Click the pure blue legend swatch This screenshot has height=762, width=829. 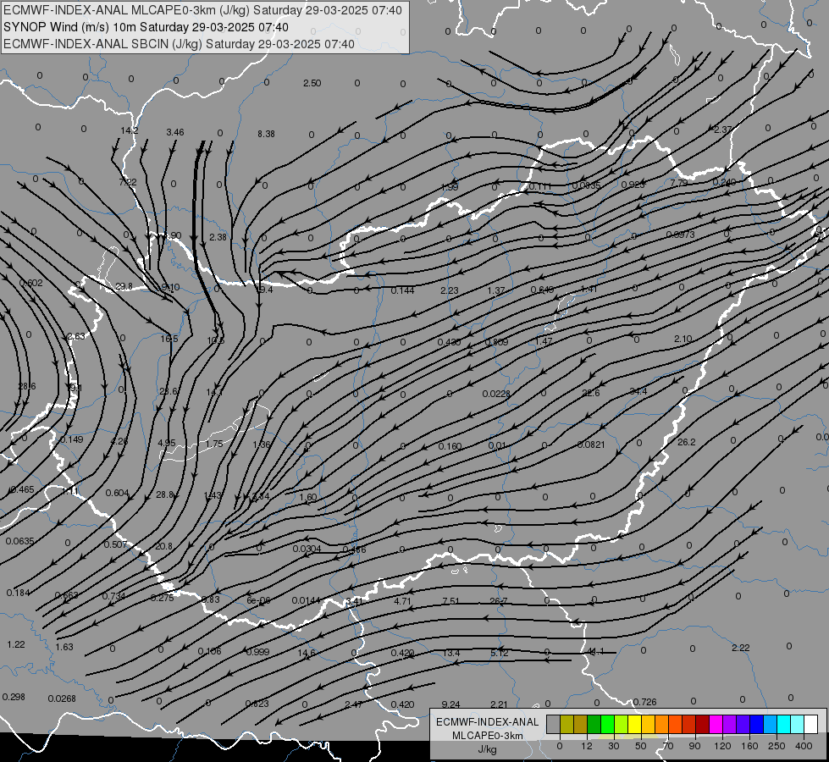tap(757, 724)
